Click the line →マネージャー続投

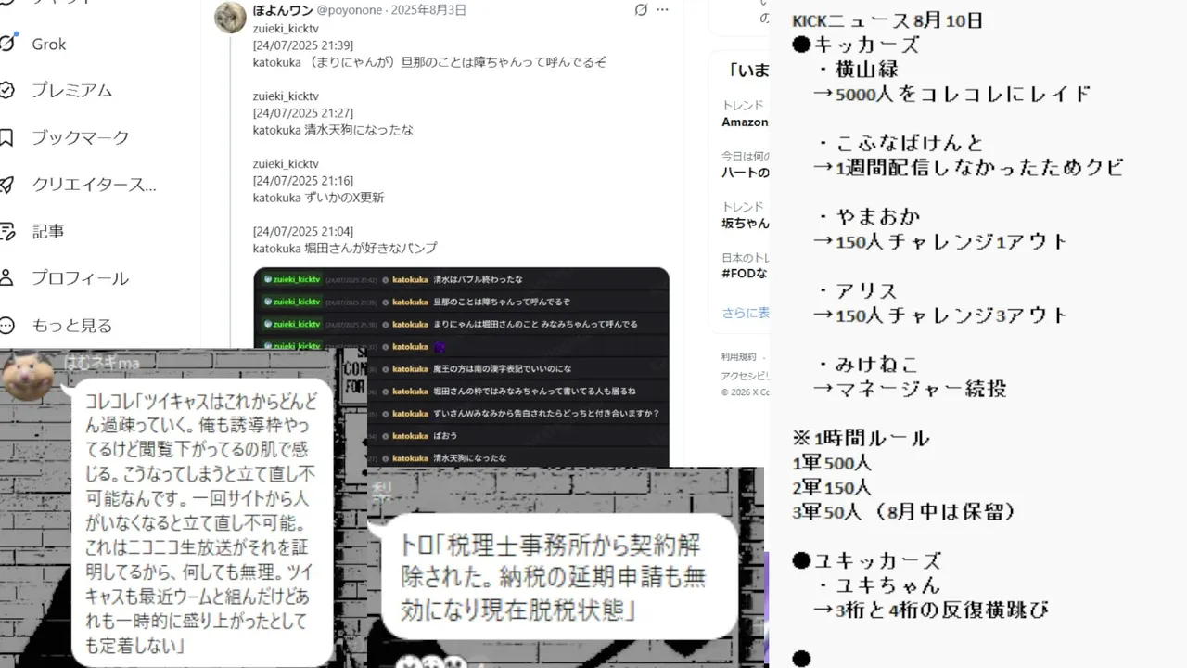tap(910, 390)
